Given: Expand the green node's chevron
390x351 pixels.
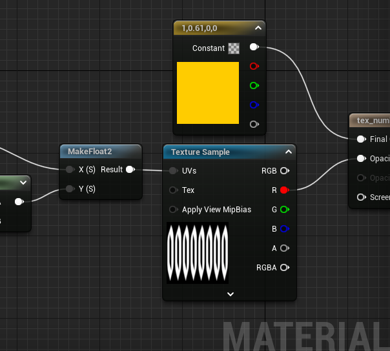Looking at the screenshot, I should [23, 183].
